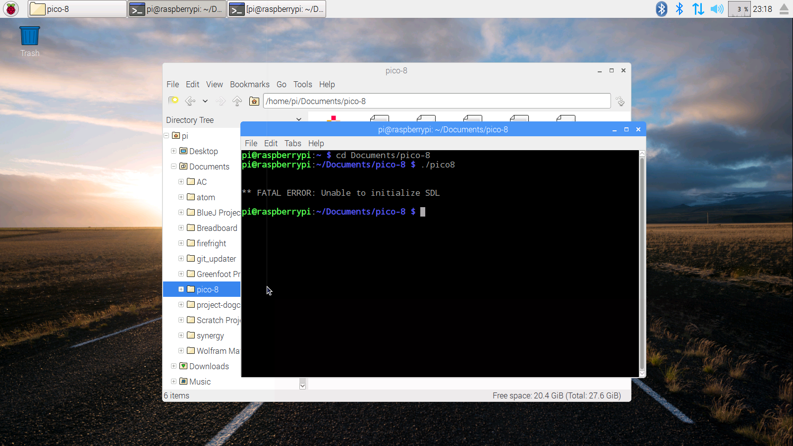Screen dimensions: 793x446
Task: Collapse the pi node in directory tree
Action: [x=167, y=135]
